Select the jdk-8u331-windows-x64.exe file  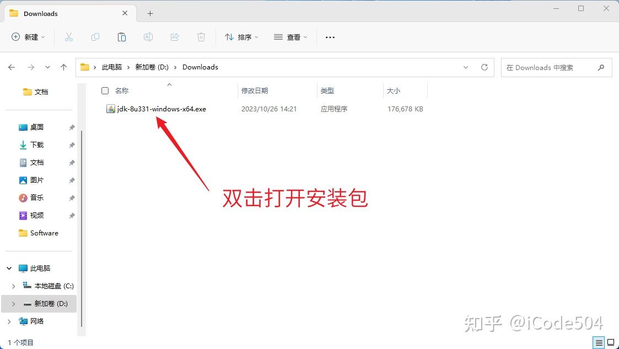point(160,109)
